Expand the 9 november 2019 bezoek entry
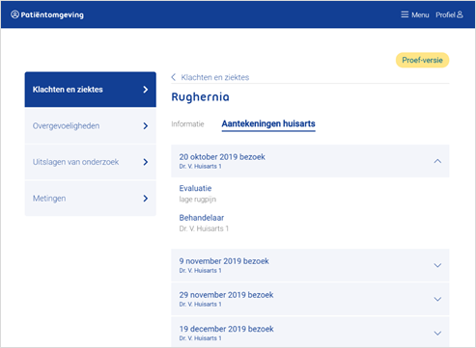The height and width of the screenshot is (348, 476). coord(437,265)
